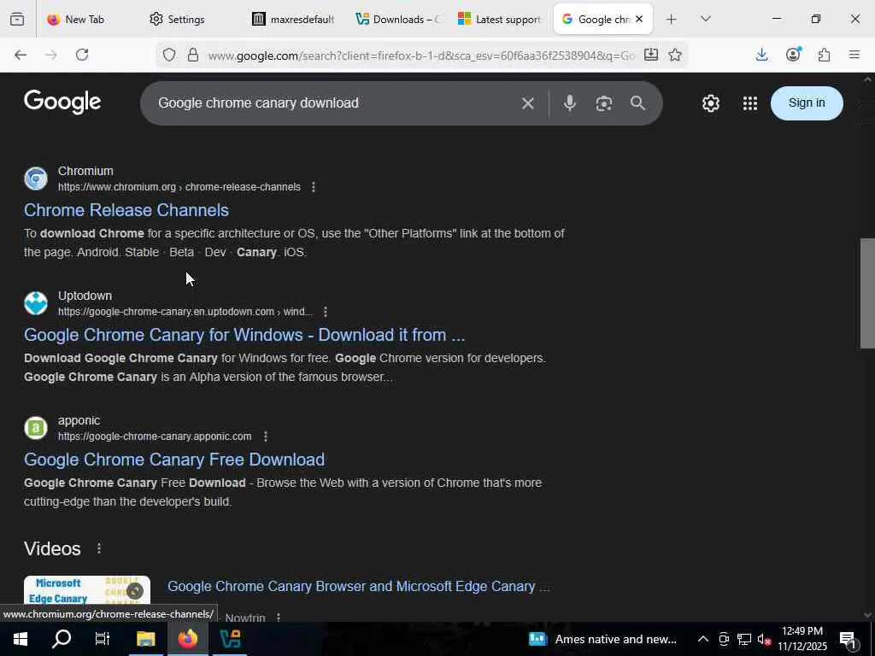875x656 pixels.
Task: Click the taskbar clock showing 12:49 PM
Action: (802, 639)
